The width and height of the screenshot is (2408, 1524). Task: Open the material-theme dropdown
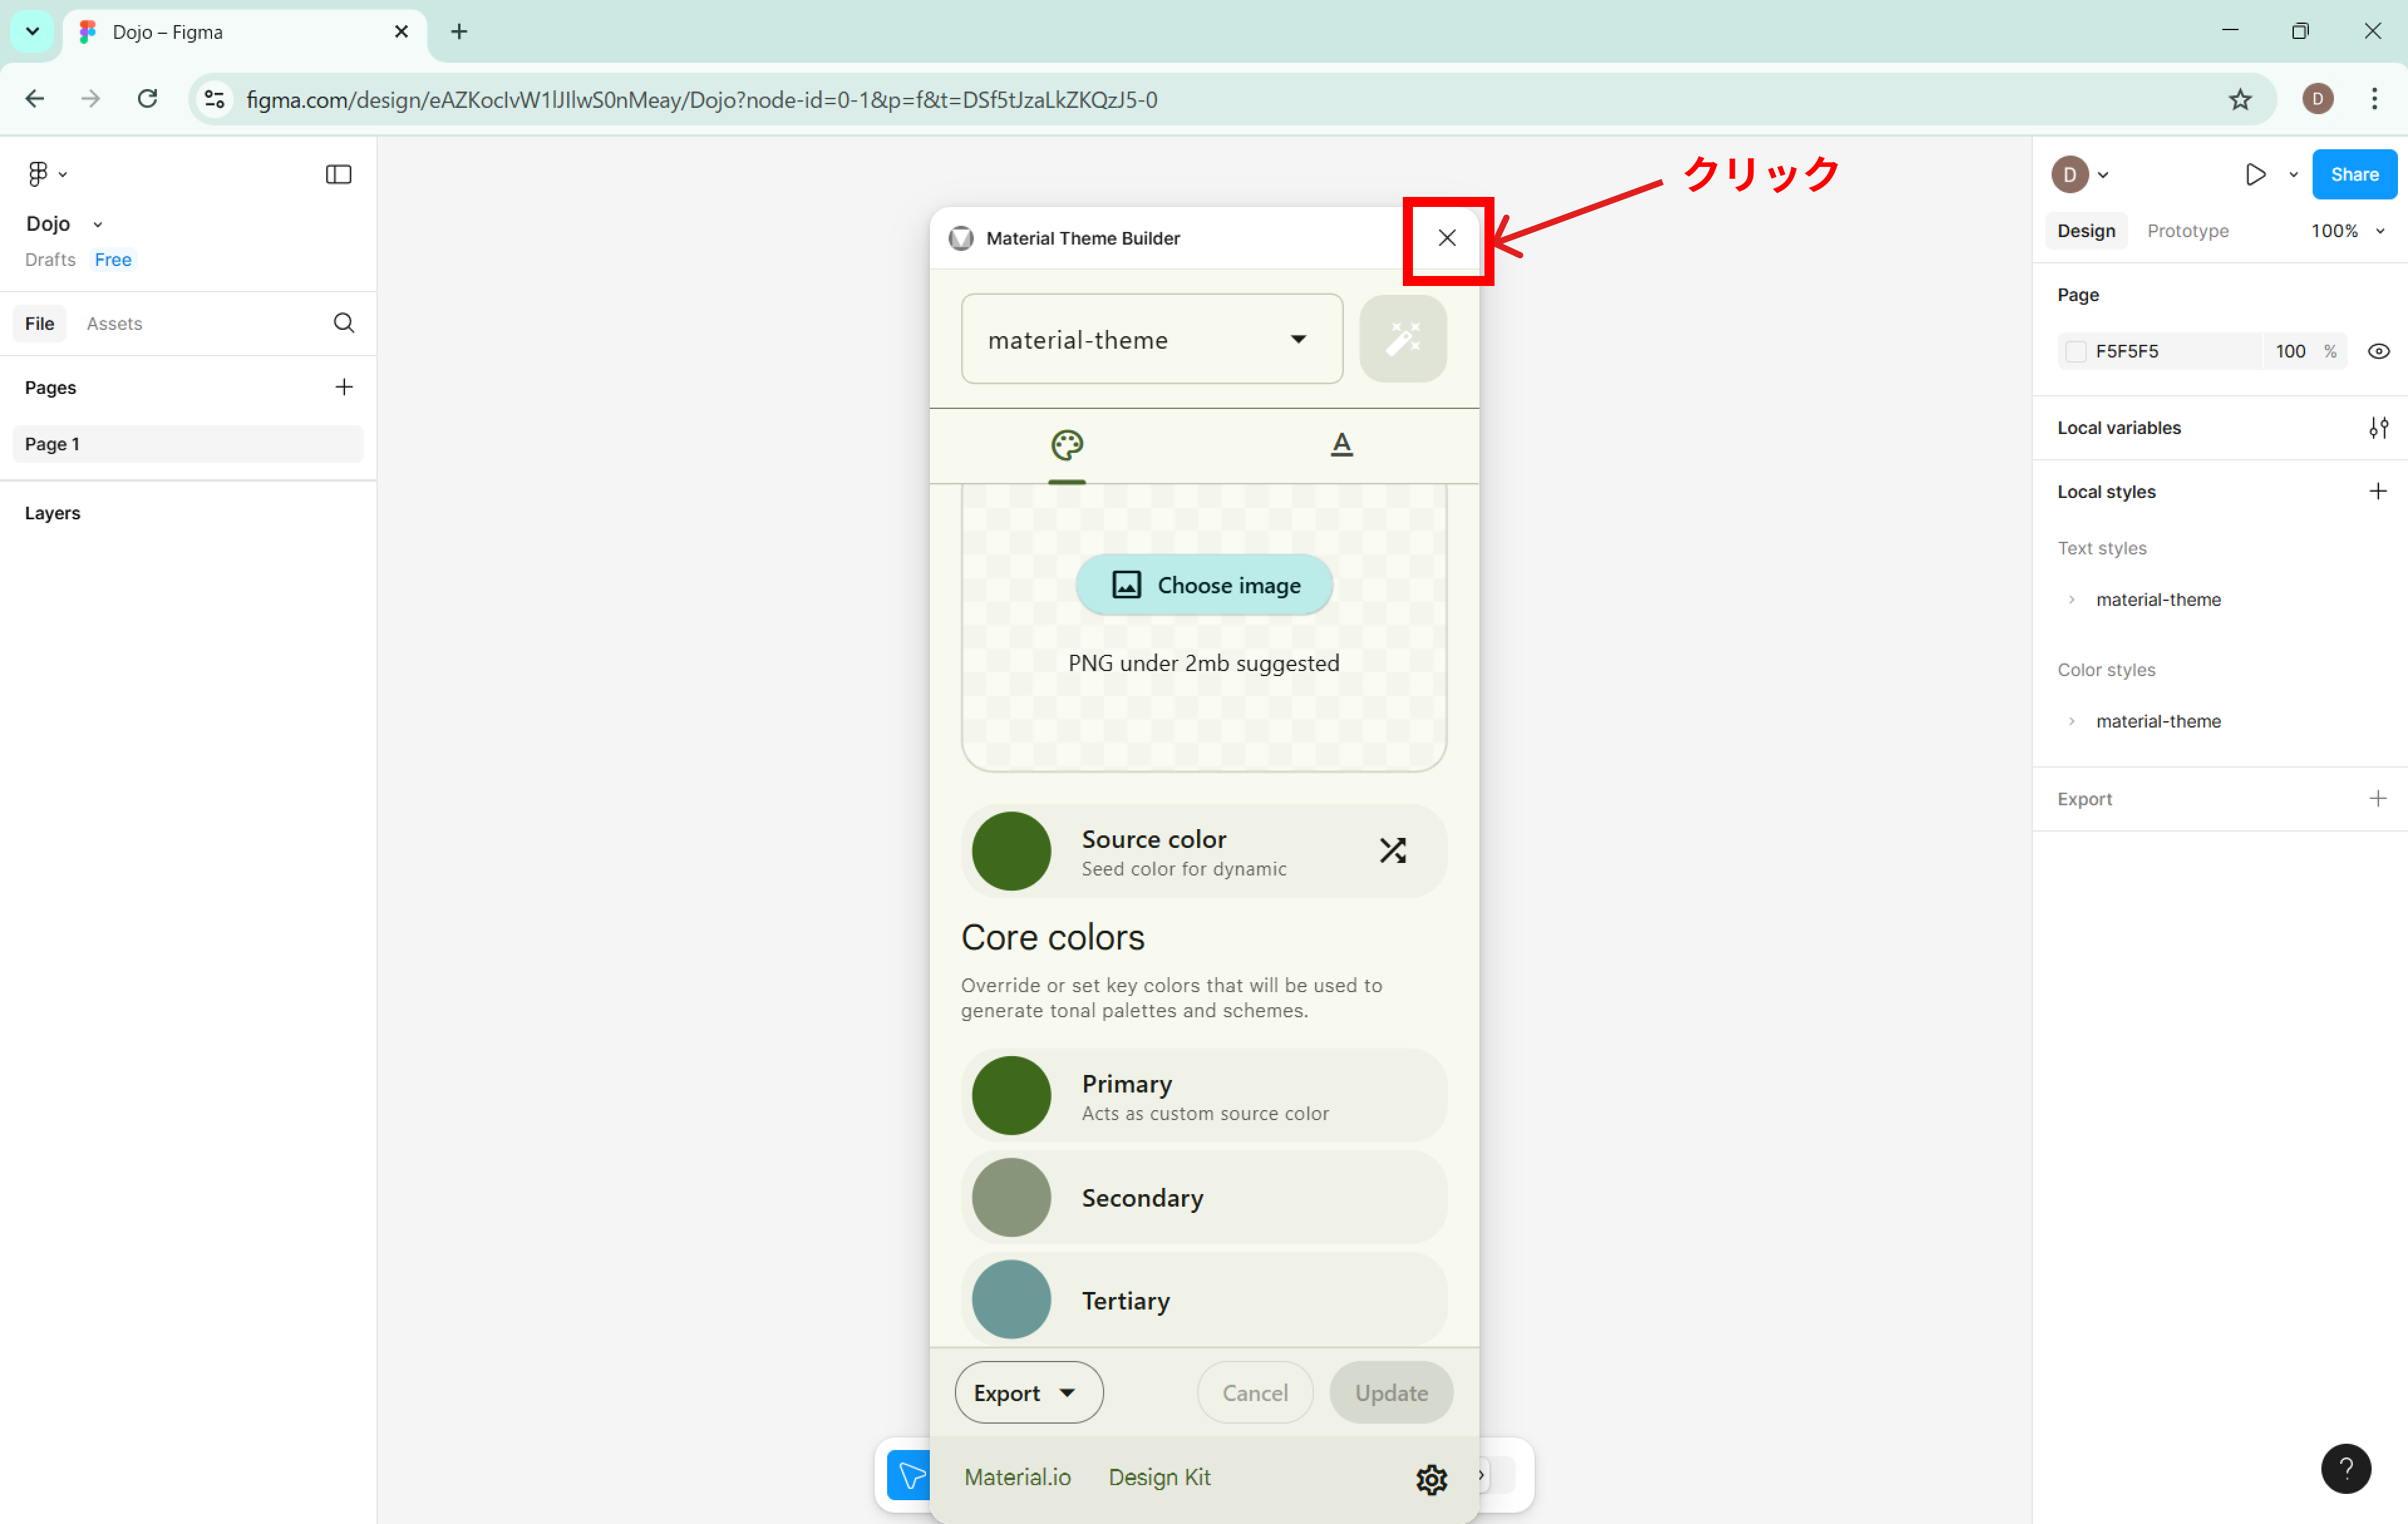[1151, 340]
